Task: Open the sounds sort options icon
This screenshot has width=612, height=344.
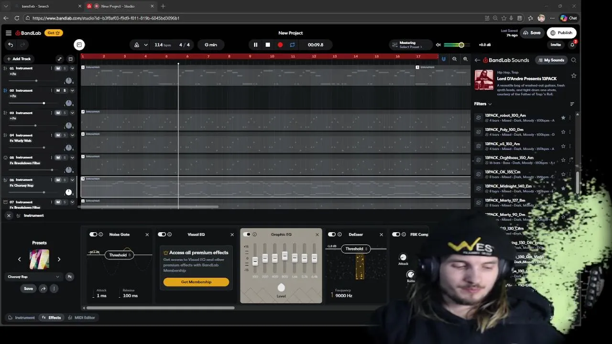Action: click(x=572, y=104)
